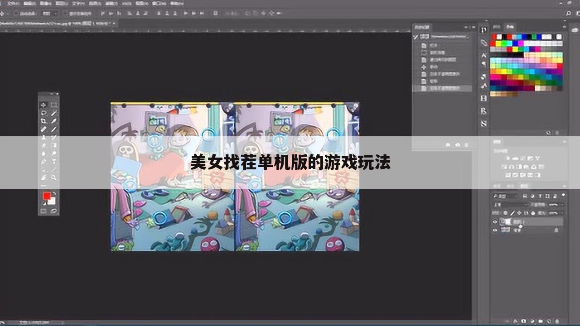This screenshot has height=326, width=580.
Task: Select the Brush tool
Action: click(54, 129)
